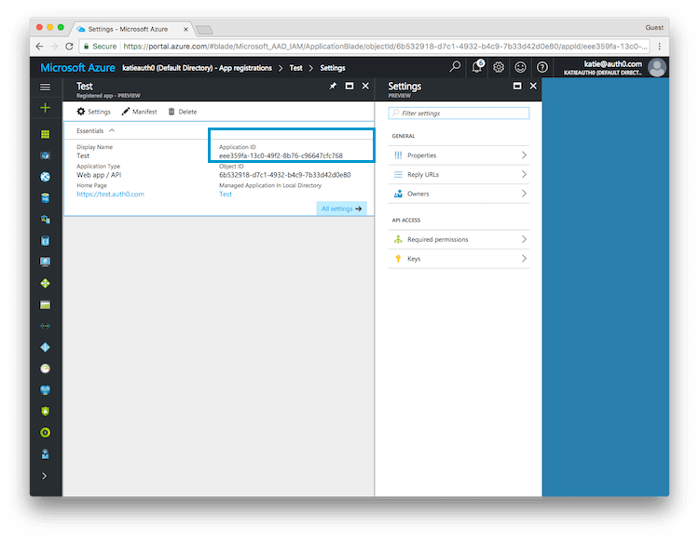Select the Object ID value 6b532918-d7c1-4932-b4c9-7b33d42d0e80
Viewport: 699px width, 539px height.
(285, 175)
